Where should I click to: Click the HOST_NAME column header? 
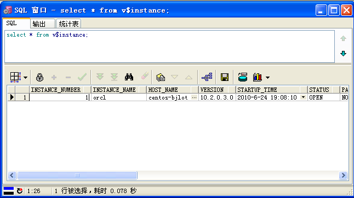173,90
